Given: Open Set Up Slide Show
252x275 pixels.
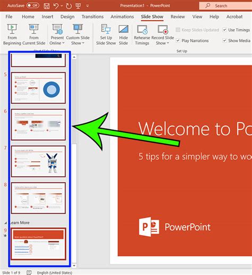Looking at the screenshot, I should click(x=106, y=35).
